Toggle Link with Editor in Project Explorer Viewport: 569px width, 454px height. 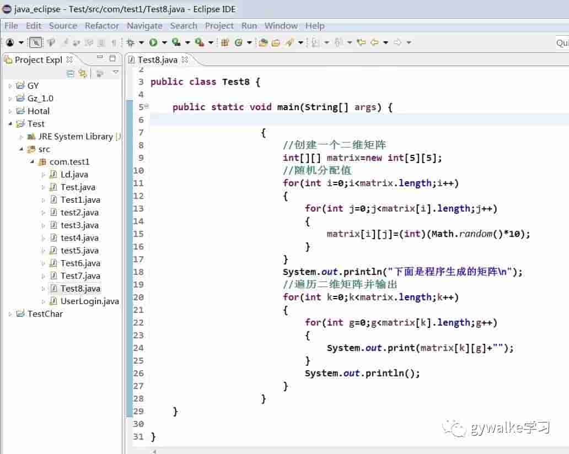tap(83, 73)
